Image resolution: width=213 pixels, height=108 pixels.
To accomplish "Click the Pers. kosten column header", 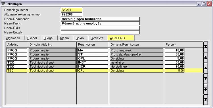I will [93, 44].
